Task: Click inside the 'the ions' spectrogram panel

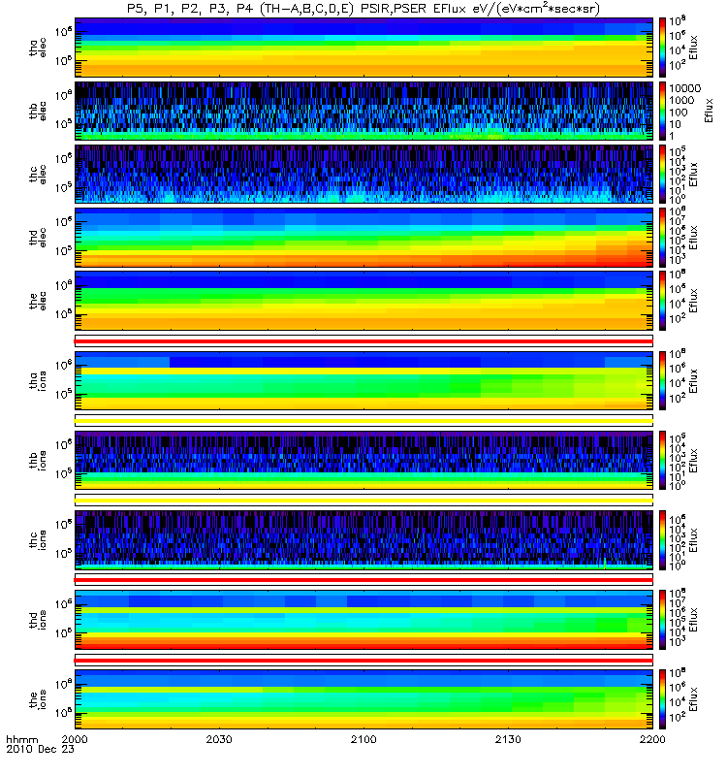Action: pos(364,699)
